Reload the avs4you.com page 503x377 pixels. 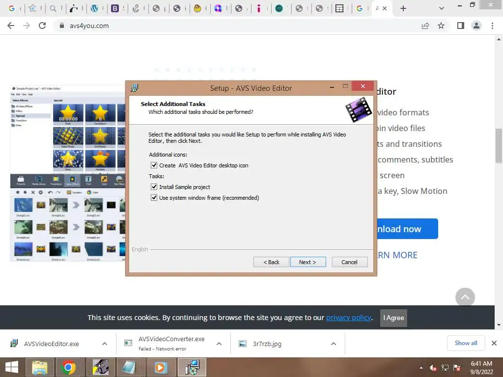[42, 26]
